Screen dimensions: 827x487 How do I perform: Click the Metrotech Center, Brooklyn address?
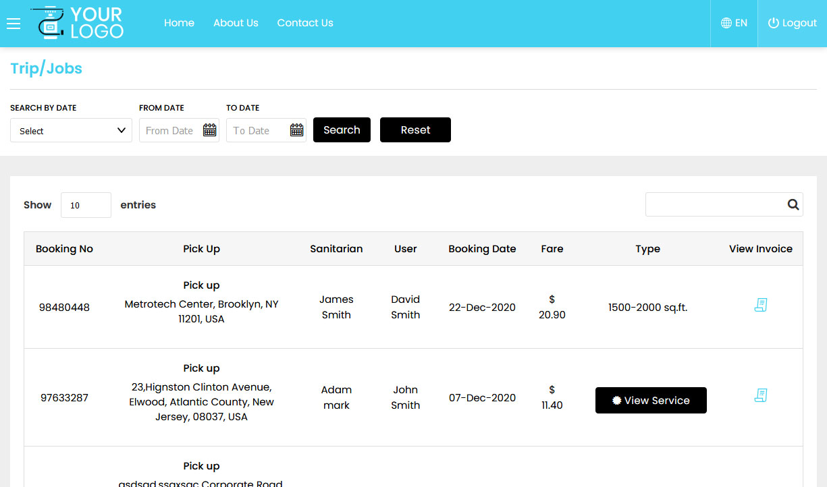point(201,312)
